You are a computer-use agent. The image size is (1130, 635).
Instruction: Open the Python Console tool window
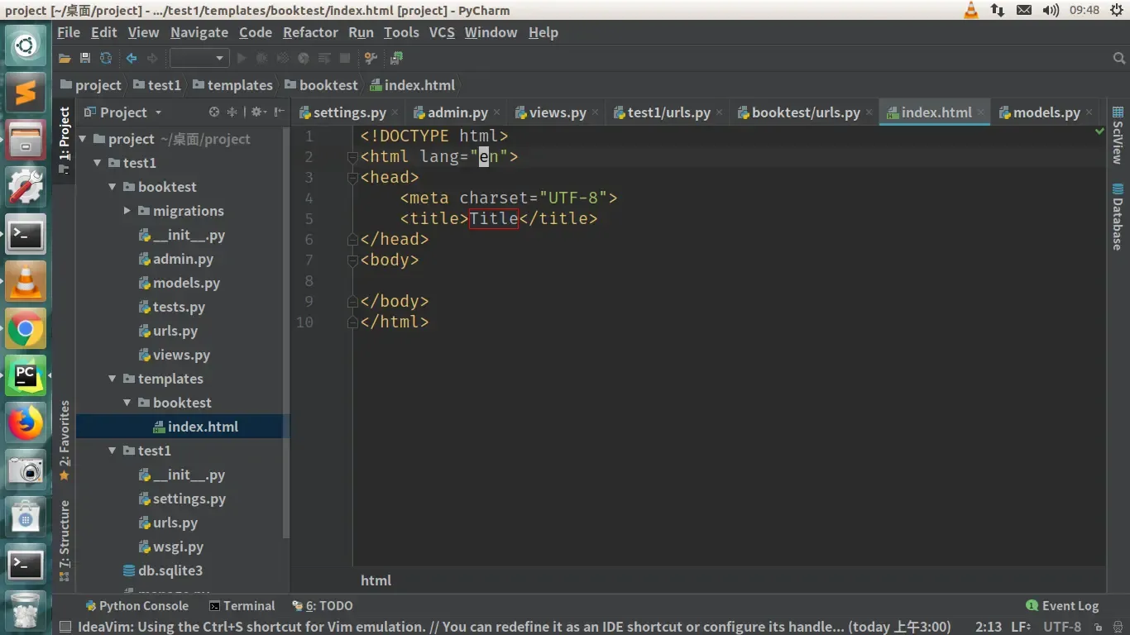point(136,606)
